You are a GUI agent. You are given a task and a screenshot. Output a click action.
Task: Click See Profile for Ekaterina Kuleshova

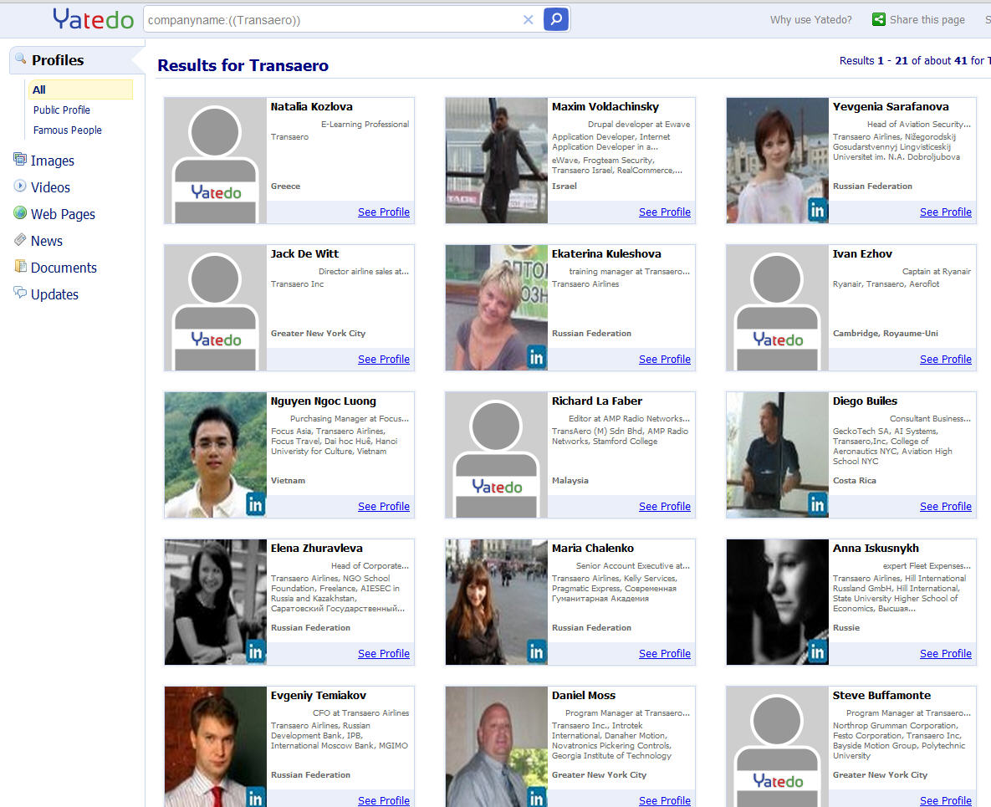pyautogui.click(x=665, y=360)
